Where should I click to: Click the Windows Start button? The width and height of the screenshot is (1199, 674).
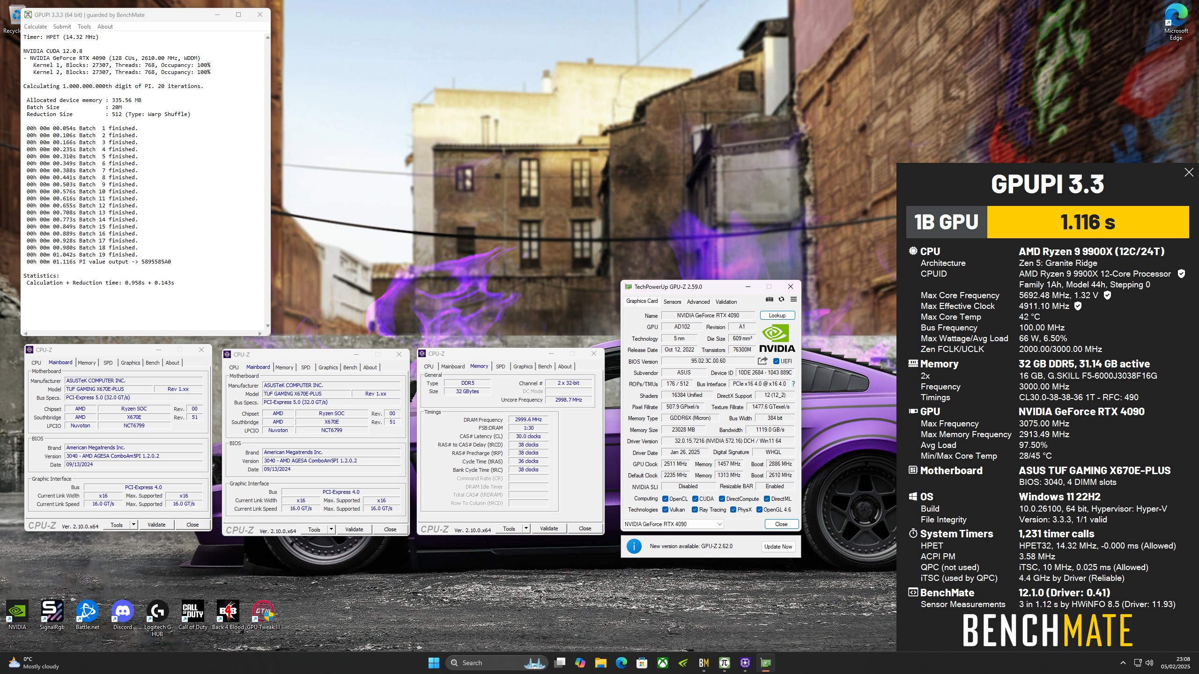point(434,663)
